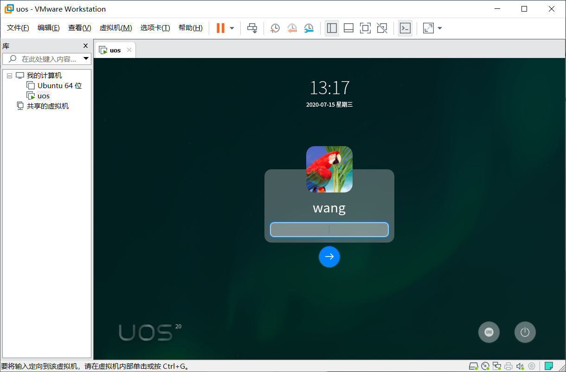Open the snapshot manager

309,28
